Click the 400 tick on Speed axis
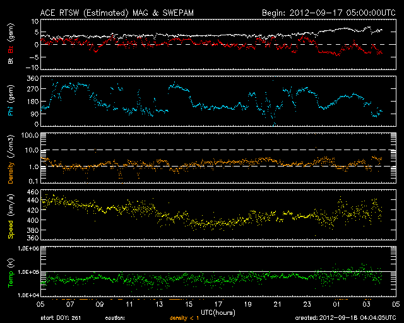The height and width of the screenshot is (323, 404). 33,220
